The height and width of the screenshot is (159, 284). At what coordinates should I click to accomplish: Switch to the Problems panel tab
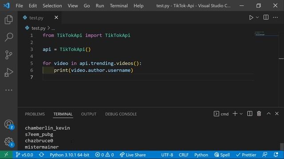tap(35, 114)
